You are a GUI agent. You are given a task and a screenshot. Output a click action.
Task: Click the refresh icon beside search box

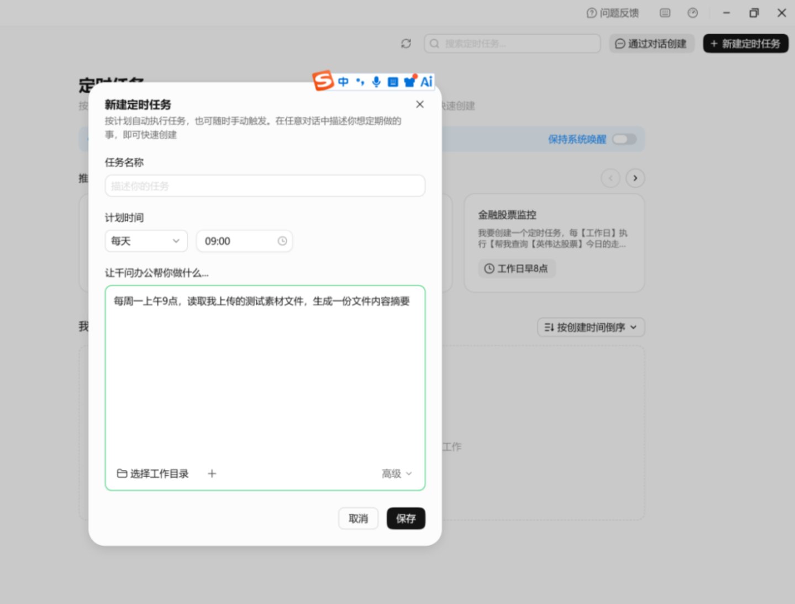pyautogui.click(x=406, y=44)
